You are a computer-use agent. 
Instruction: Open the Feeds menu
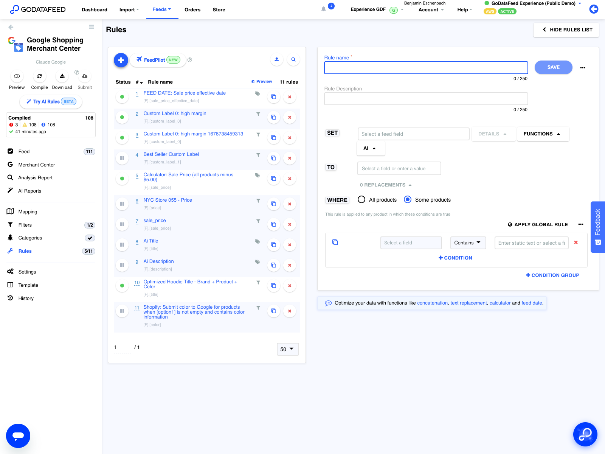tap(162, 9)
